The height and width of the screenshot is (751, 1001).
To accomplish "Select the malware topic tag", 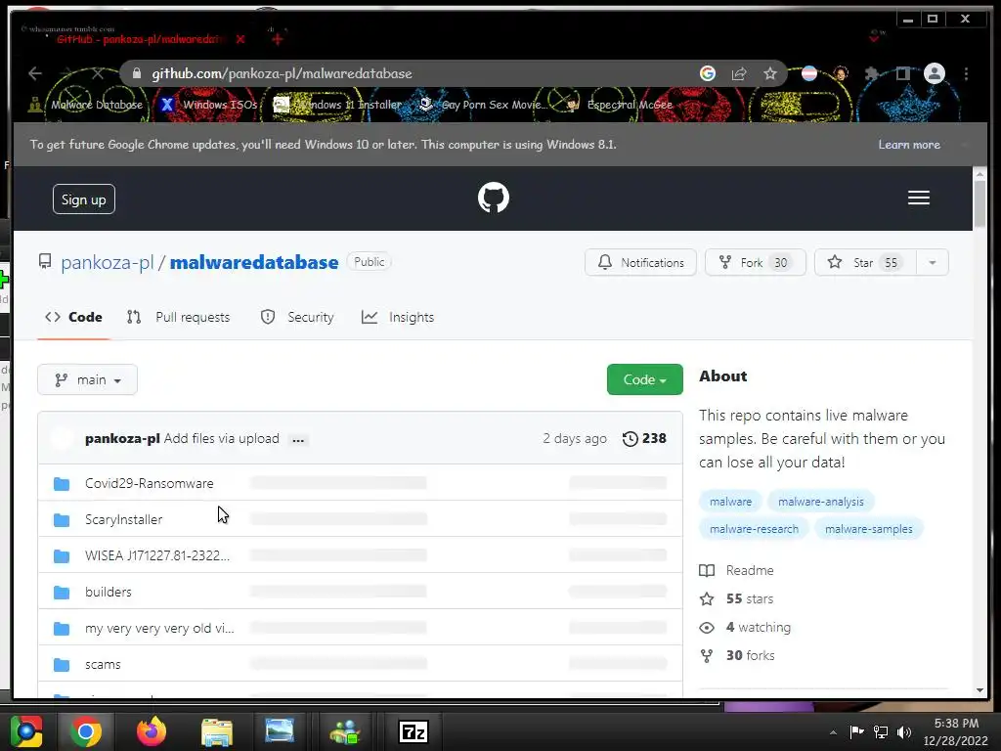I will [731, 502].
